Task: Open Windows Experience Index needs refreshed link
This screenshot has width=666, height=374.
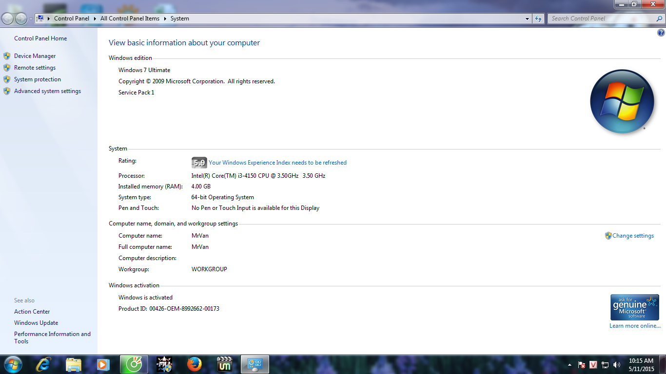Action: [277, 163]
